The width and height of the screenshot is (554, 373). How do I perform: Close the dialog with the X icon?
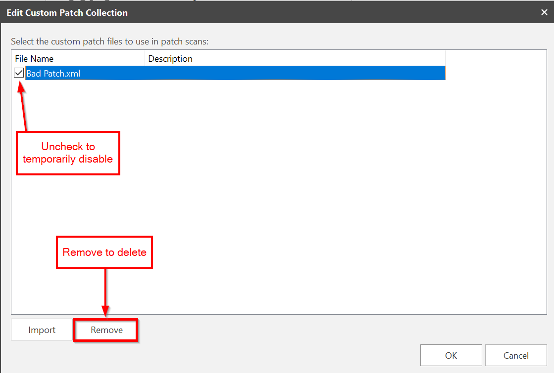(x=544, y=12)
